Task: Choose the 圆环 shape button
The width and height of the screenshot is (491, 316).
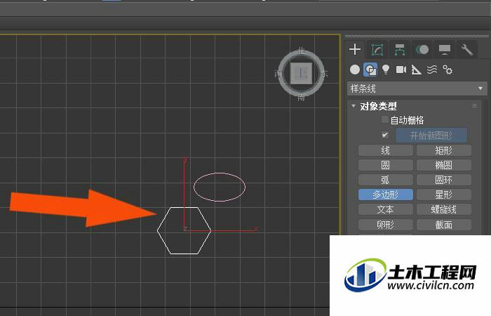Action: [x=444, y=180]
